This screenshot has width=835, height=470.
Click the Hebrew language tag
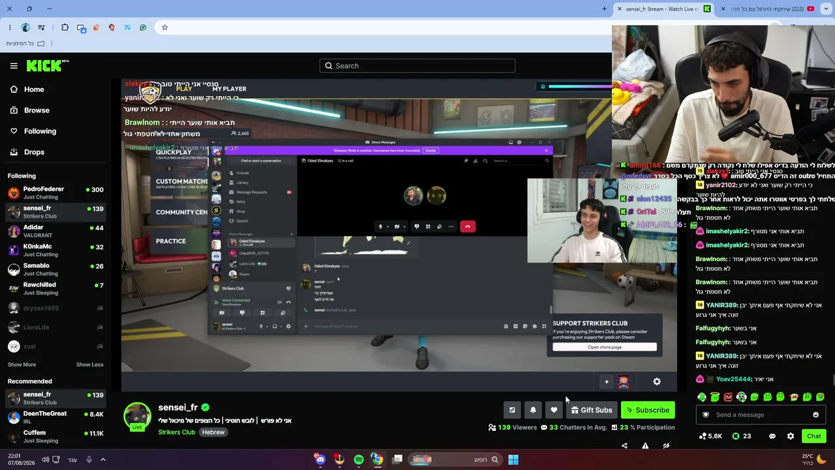[x=213, y=432]
